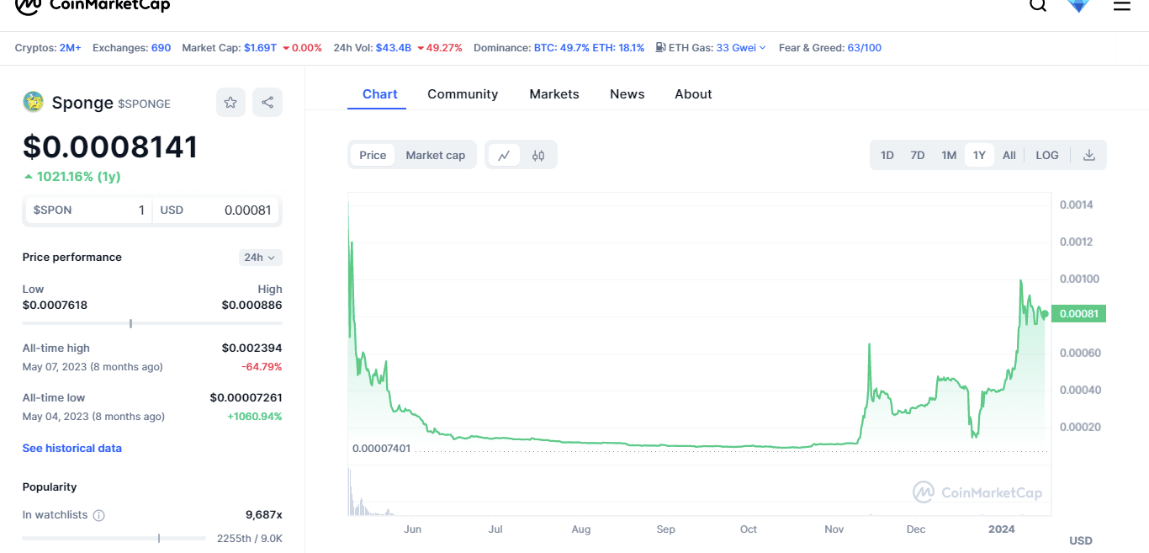Enable LOG scale on chart

coord(1047,155)
